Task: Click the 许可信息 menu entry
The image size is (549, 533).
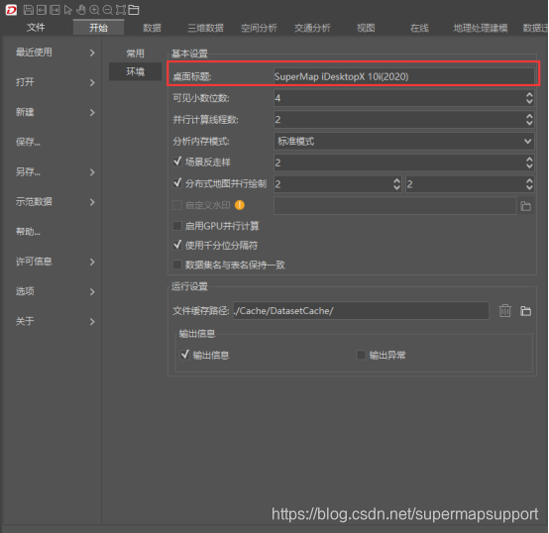Action: coord(34,262)
